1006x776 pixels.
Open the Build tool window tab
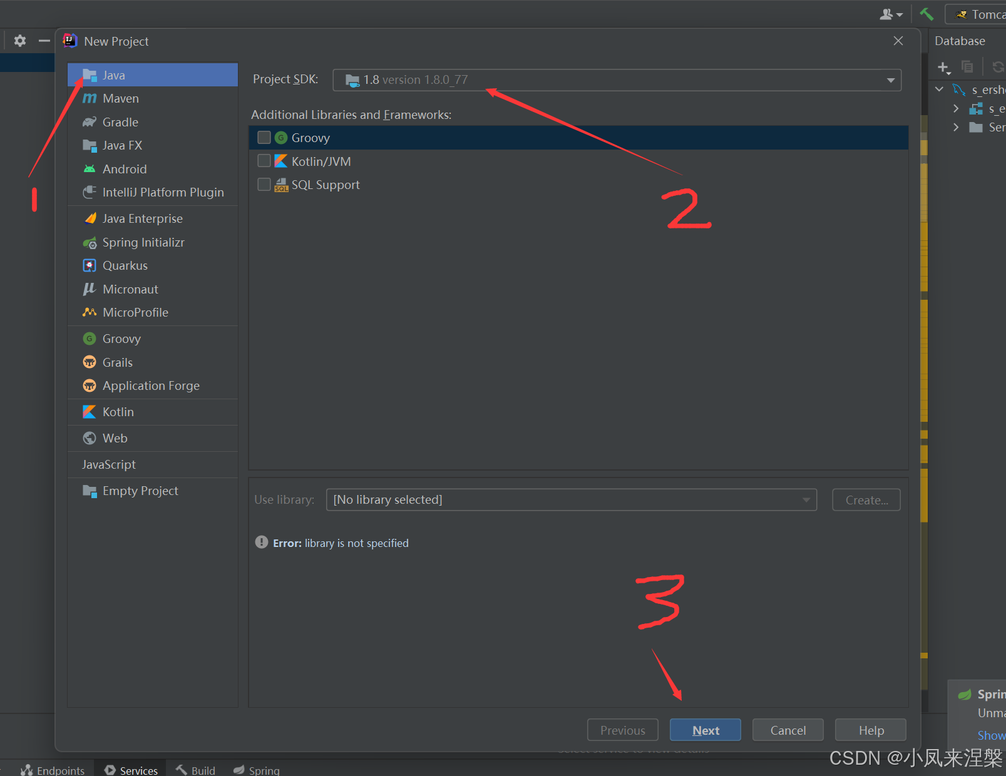pyautogui.click(x=195, y=770)
